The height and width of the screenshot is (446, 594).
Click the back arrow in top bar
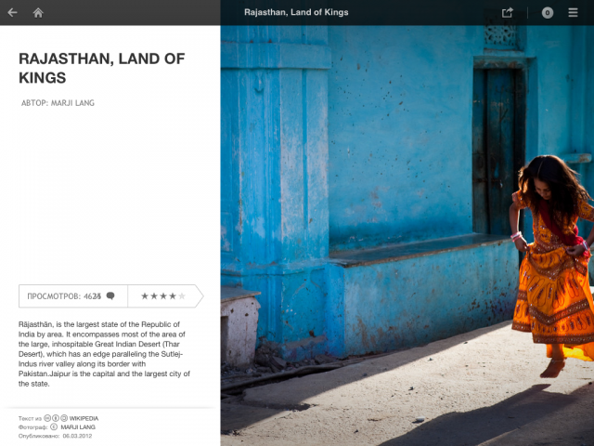point(12,13)
